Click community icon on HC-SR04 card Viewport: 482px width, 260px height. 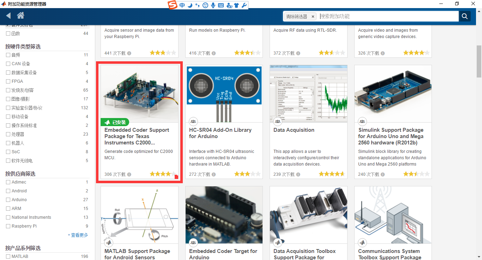pos(193,122)
